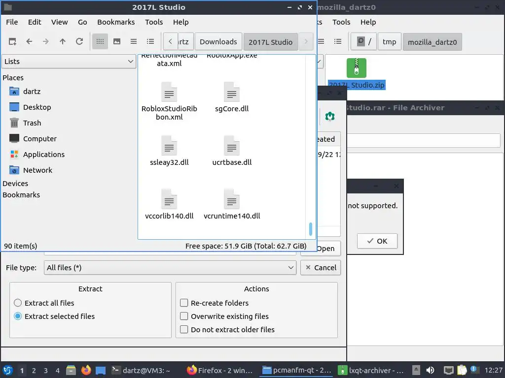
Task: Open dartz home folder in Places
Action: point(32,91)
